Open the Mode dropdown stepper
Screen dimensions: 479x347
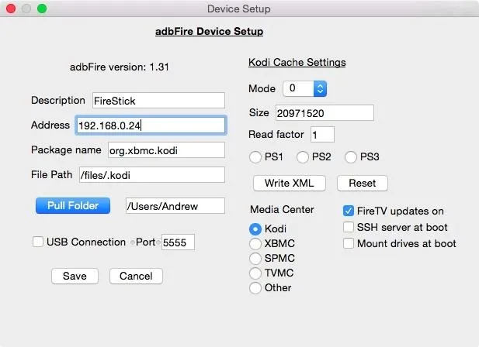point(320,88)
